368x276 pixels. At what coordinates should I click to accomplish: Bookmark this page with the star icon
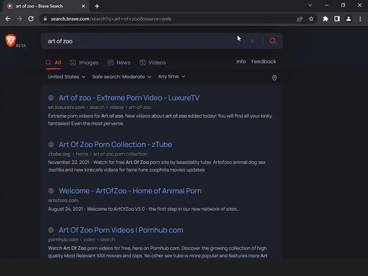coord(311,19)
